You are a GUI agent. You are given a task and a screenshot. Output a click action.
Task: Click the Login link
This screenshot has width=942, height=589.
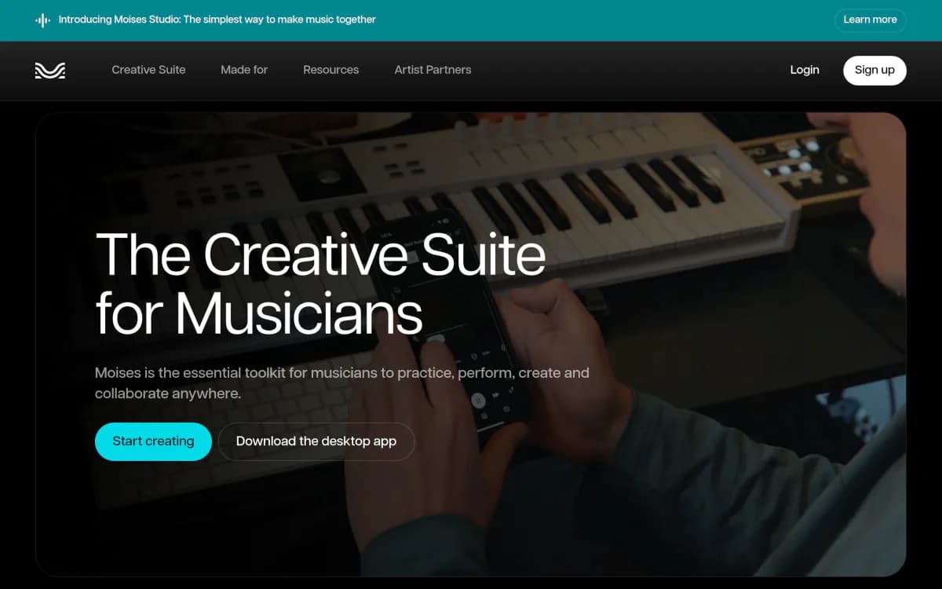(805, 70)
